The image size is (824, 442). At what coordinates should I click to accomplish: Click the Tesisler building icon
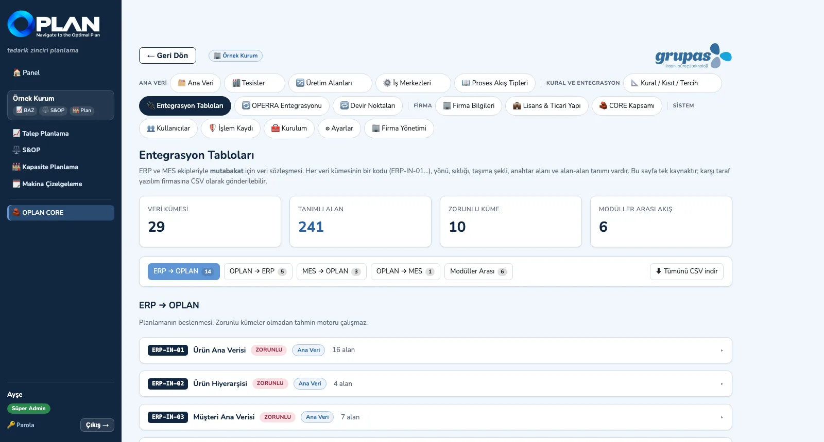tap(236, 83)
